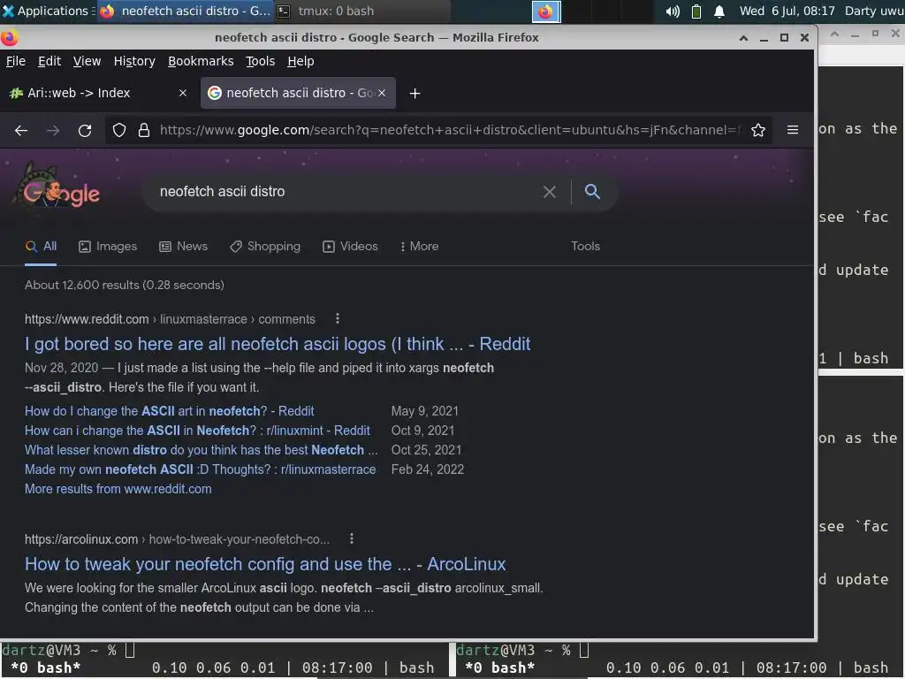The width and height of the screenshot is (905, 679).
Task: Open the History menu
Action: pyautogui.click(x=134, y=61)
